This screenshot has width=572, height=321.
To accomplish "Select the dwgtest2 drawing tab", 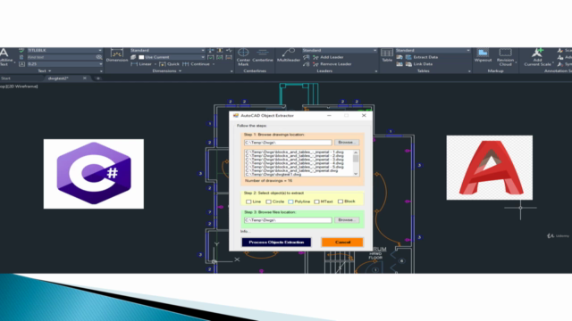I will [x=58, y=78].
